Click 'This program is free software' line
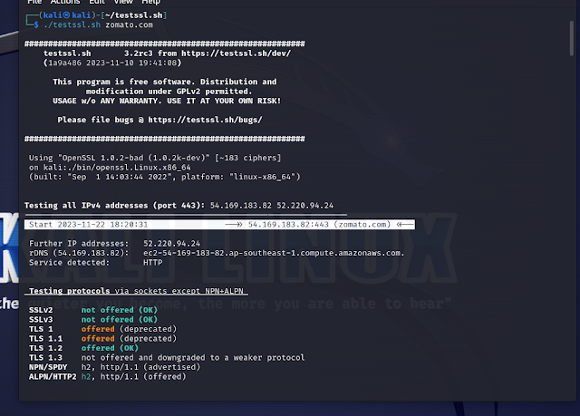 165,82
